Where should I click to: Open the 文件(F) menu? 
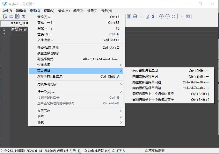tap(7, 11)
